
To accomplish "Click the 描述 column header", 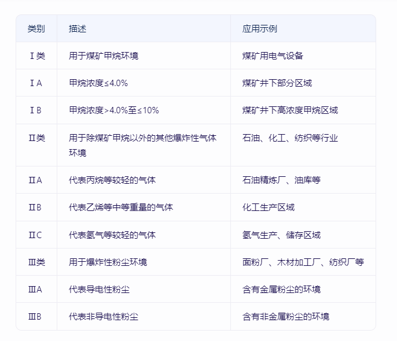I will tap(78, 28).
